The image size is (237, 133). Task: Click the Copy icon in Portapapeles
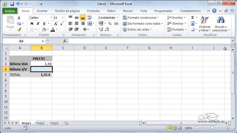click(19, 24)
